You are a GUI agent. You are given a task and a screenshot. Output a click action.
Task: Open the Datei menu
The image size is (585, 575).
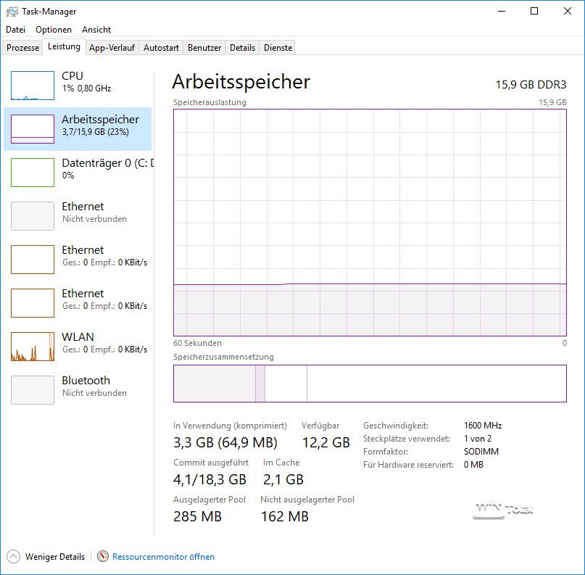point(16,30)
